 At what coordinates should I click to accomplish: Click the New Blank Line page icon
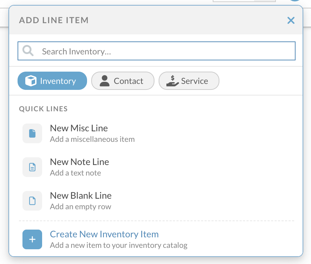[32, 201]
